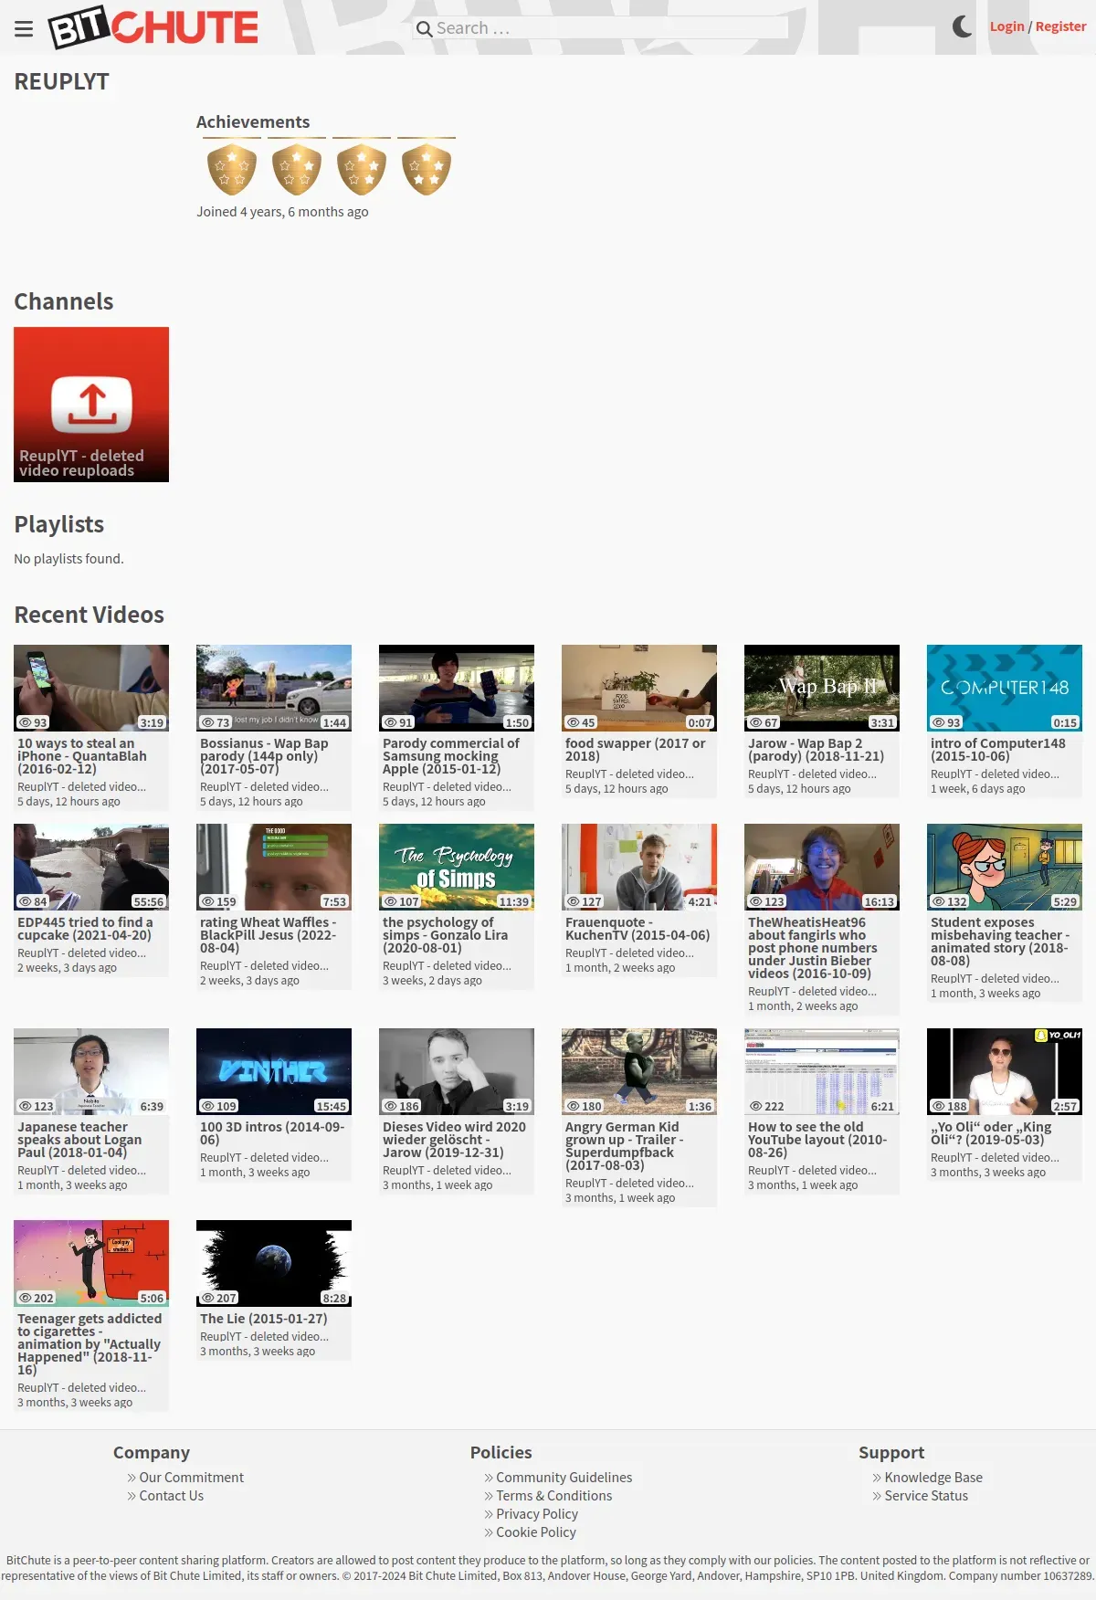Open Japanese teacher Logan Paul thumbnail

[x=91, y=1071]
